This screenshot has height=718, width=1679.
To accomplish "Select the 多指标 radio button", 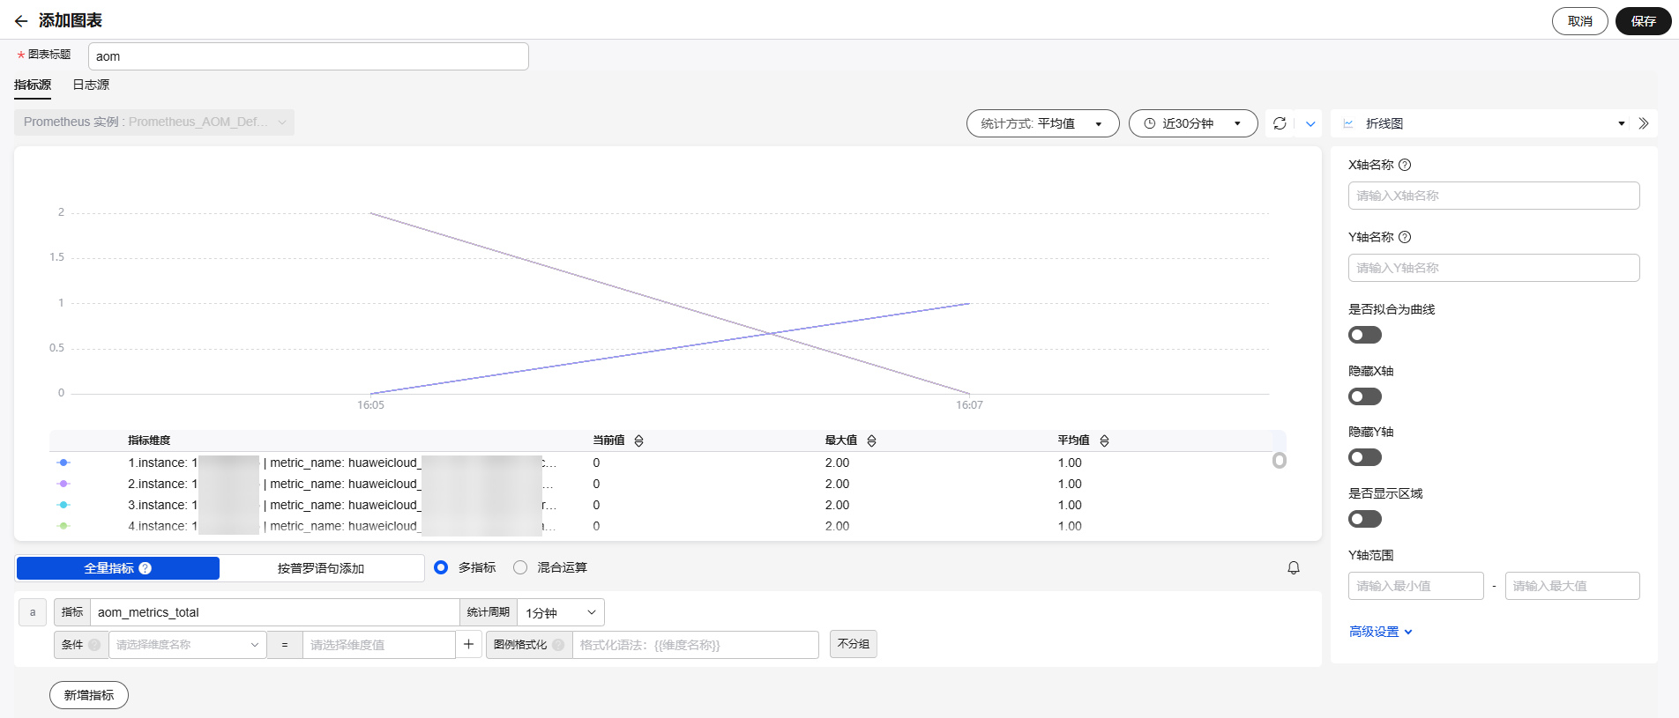I will pos(441,567).
